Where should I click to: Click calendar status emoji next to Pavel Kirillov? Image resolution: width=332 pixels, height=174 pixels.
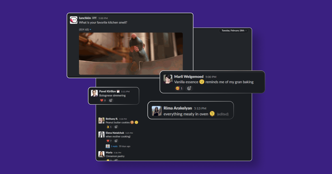[x=118, y=91]
